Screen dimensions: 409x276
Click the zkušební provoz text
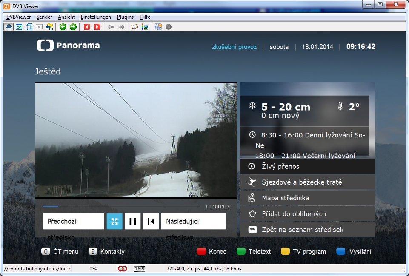[234, 47]
